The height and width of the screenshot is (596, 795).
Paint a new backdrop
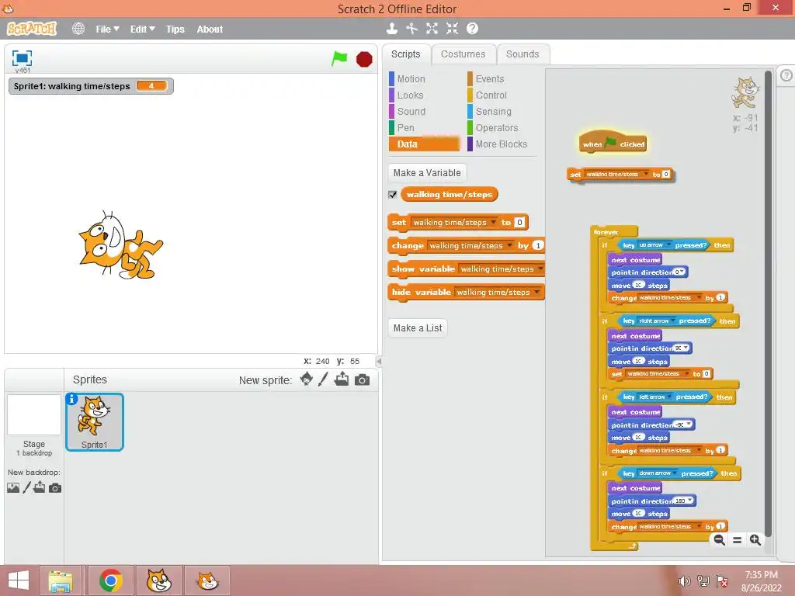pos(26,488)
